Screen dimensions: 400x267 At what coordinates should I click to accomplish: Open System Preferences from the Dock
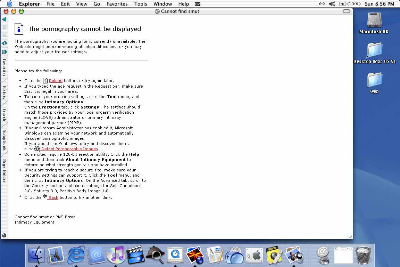point(254,255)
